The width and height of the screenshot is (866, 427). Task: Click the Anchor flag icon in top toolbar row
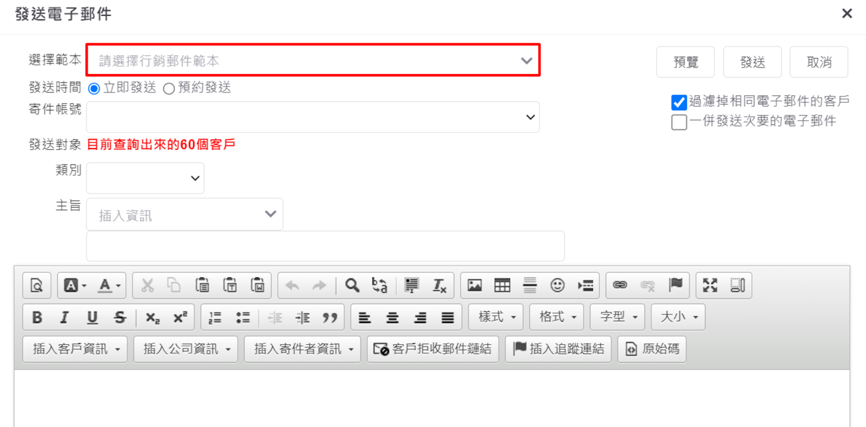pyautogui.click(x=675, y=285)
